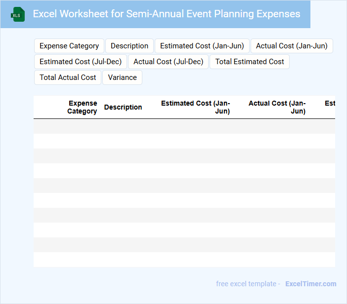Click the worksheet title heading text

[166, 14]
